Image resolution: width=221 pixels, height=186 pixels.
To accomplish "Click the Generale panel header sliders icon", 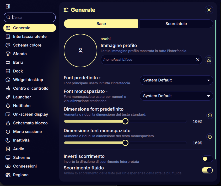I will 66,10.
